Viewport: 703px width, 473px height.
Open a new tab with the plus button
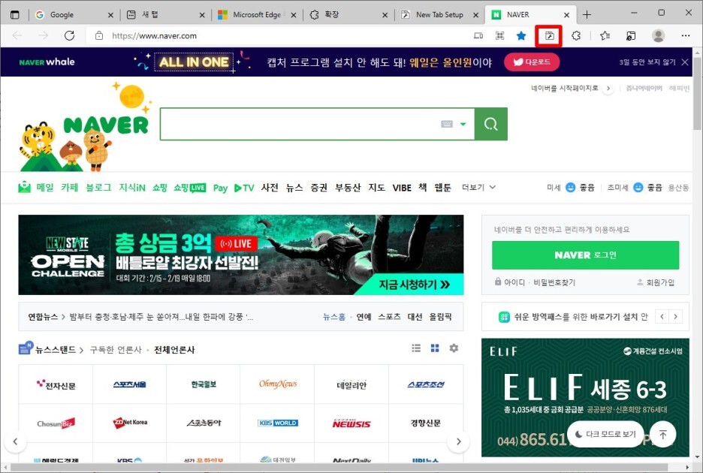[x=587, y=15]
